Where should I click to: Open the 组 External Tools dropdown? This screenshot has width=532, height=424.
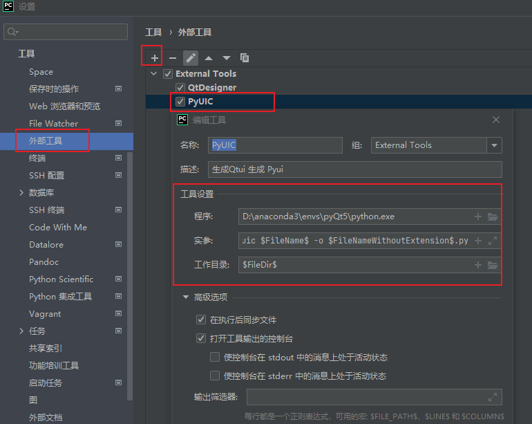(x=494, y=145)
